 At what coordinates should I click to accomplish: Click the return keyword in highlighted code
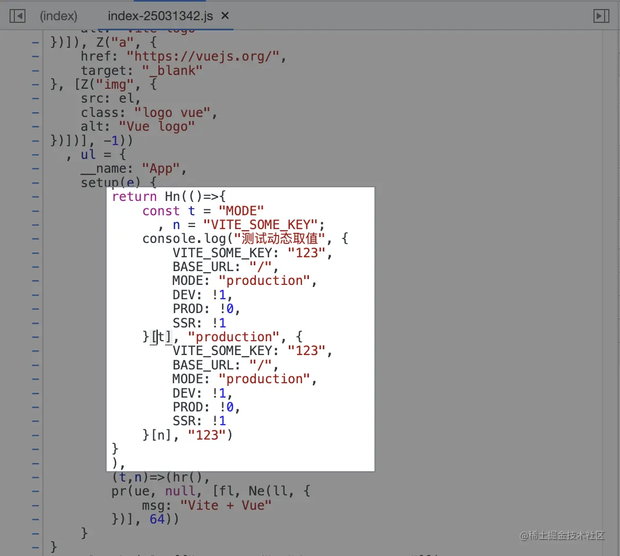(x=134, y=196)
